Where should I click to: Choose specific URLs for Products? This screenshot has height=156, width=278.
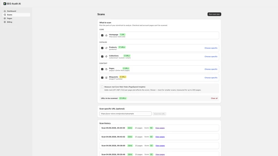pos(211,48)
